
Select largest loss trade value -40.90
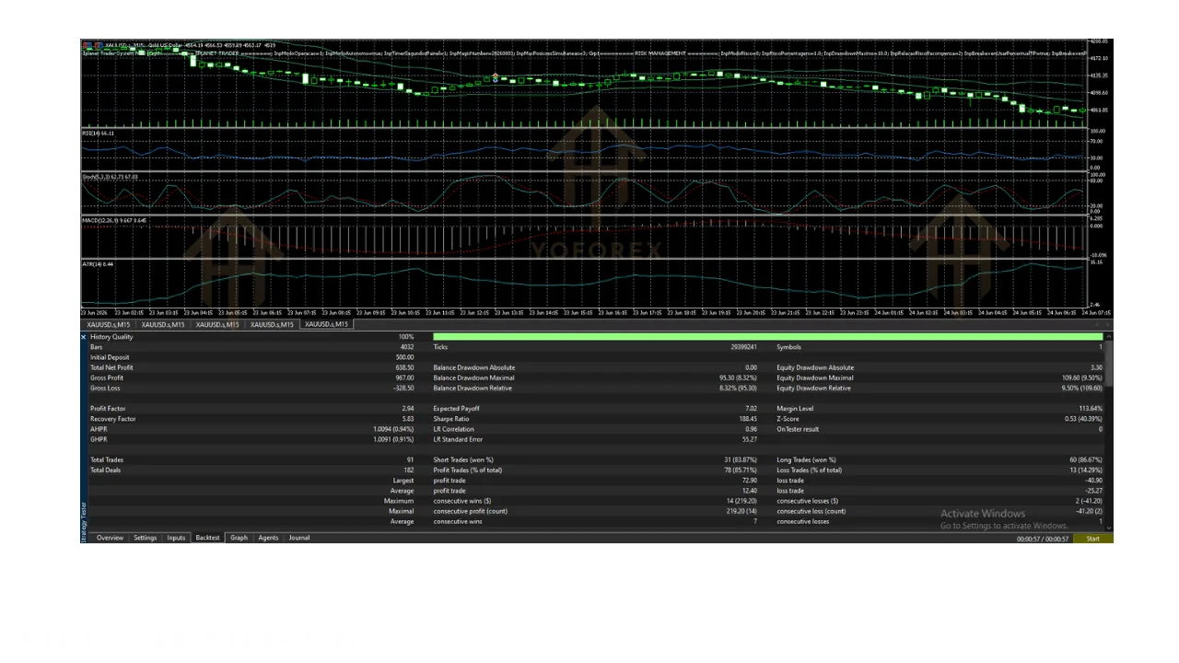pyautogui.click(x=1093, y=480)
